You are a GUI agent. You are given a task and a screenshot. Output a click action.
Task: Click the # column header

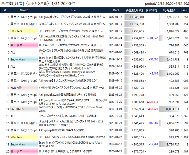[x=5, y=10]
